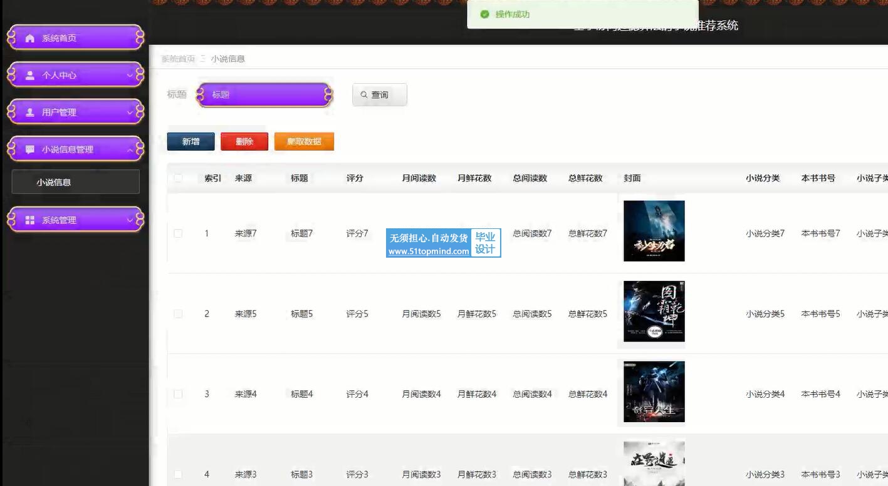Click the user icon beside 用户管理
Screen dimensions: 888x486
29,113
